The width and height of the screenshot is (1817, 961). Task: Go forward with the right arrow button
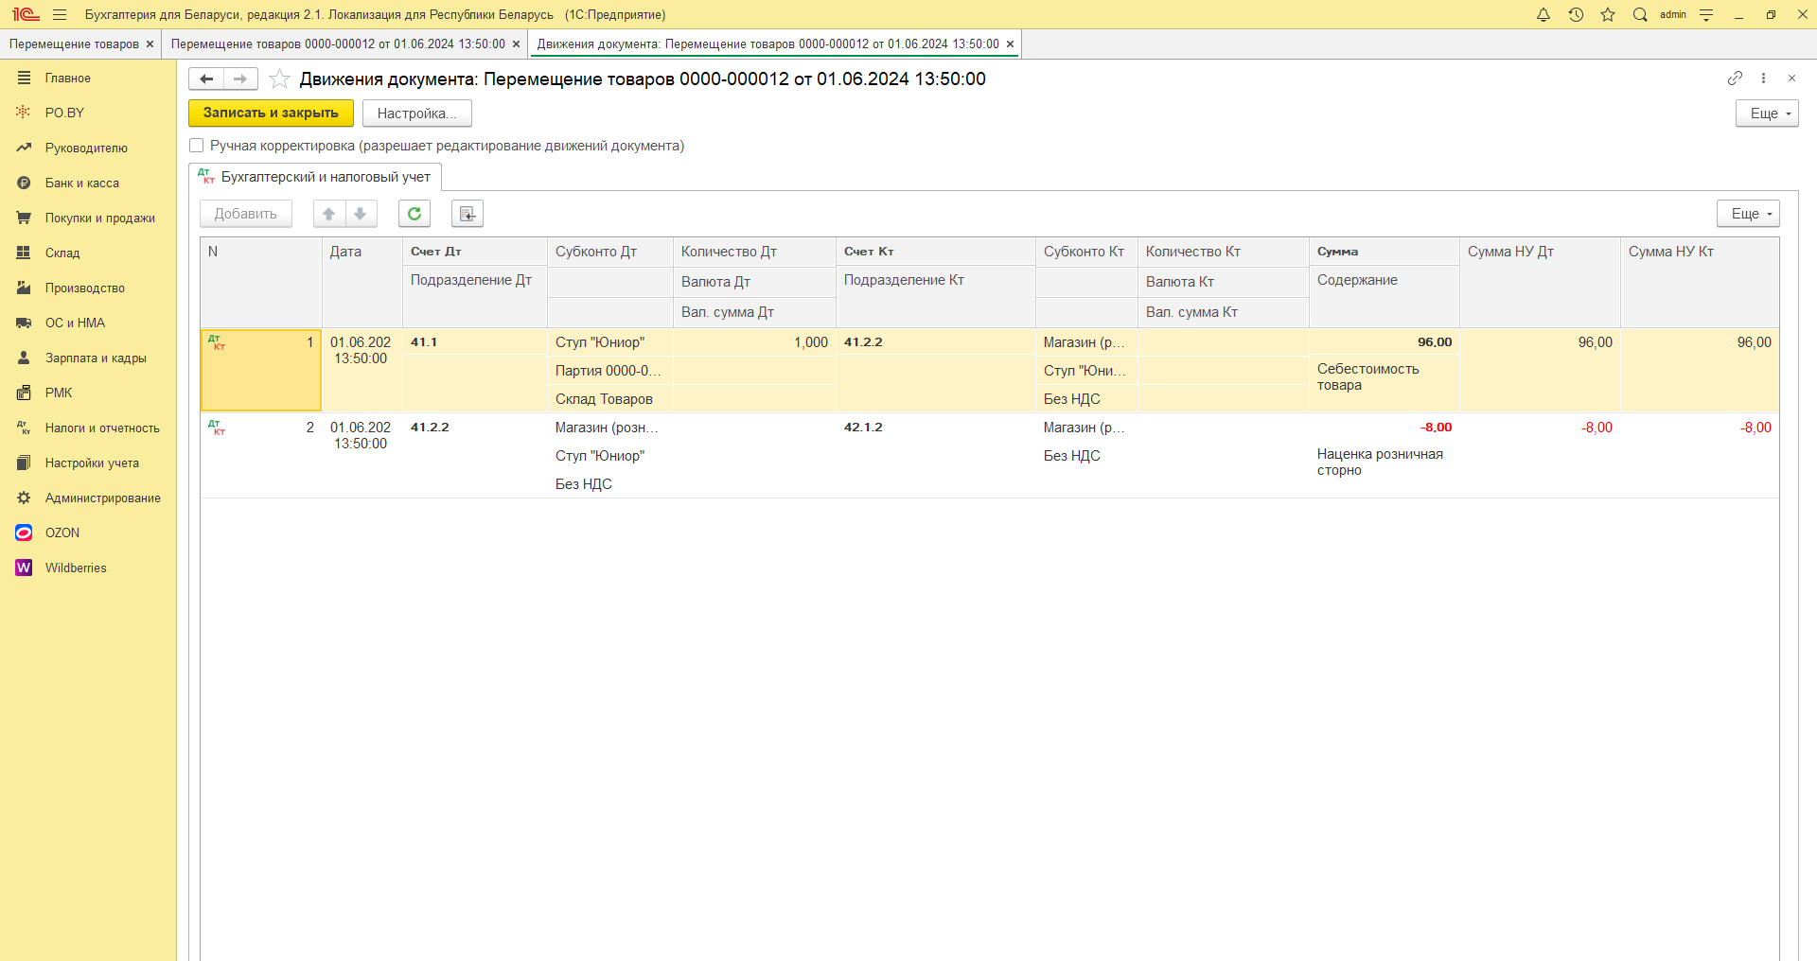pos(240,79)
